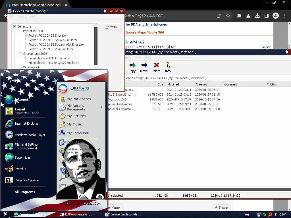
Task: Click the Move toolbar icon in 7-Zip
Action: coord(144,68)
